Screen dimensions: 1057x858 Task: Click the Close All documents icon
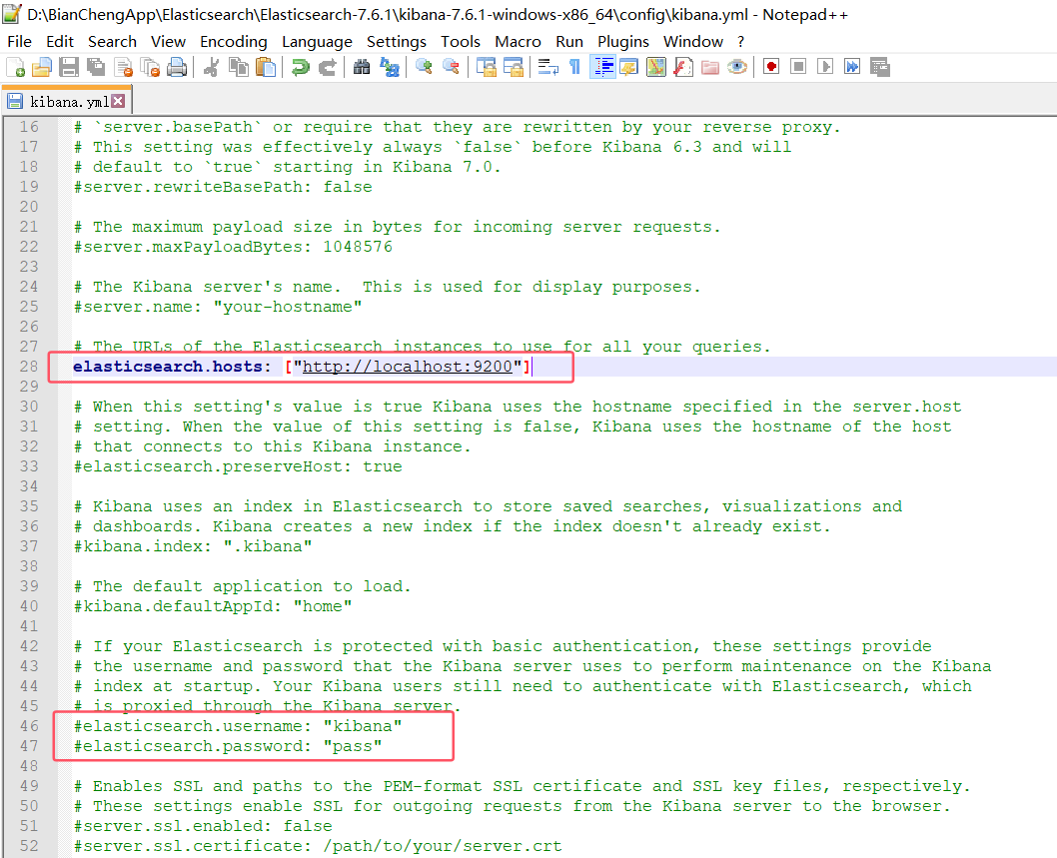[x=150, y=67]
